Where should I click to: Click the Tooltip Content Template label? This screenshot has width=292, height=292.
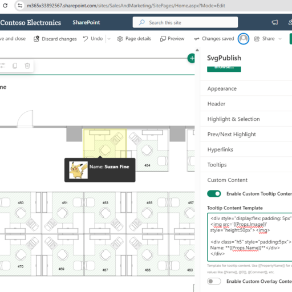pos(235,208)
